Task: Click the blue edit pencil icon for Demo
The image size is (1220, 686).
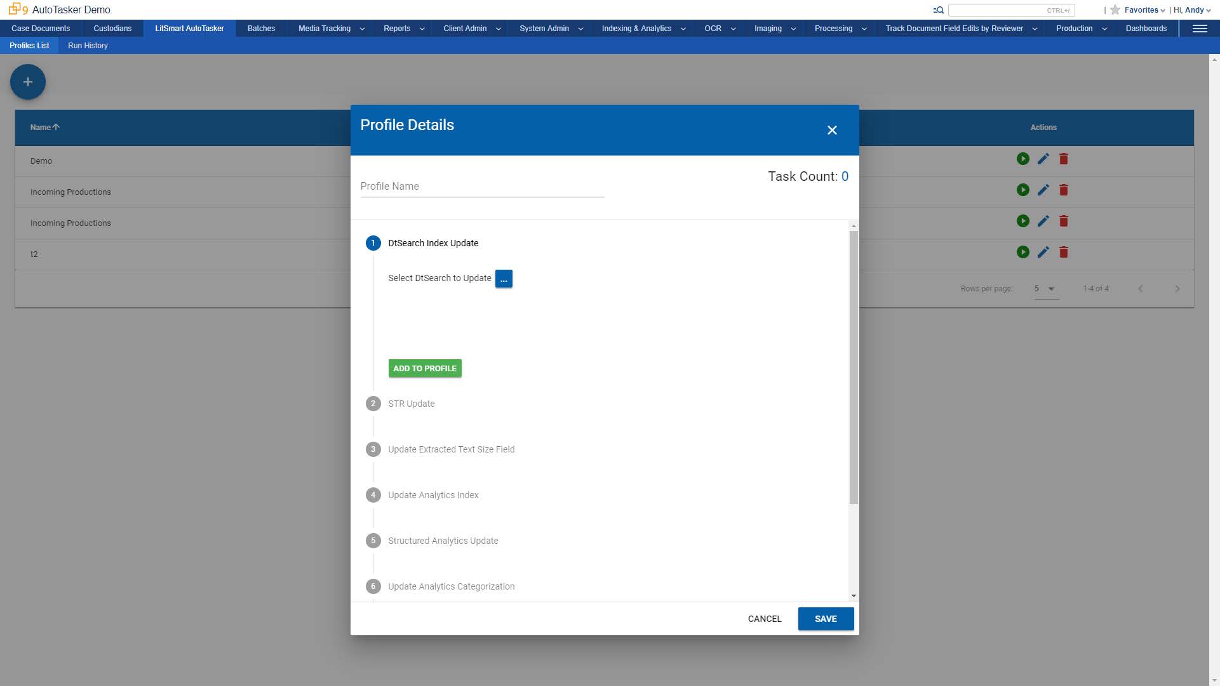Action: click(1043, 159)
